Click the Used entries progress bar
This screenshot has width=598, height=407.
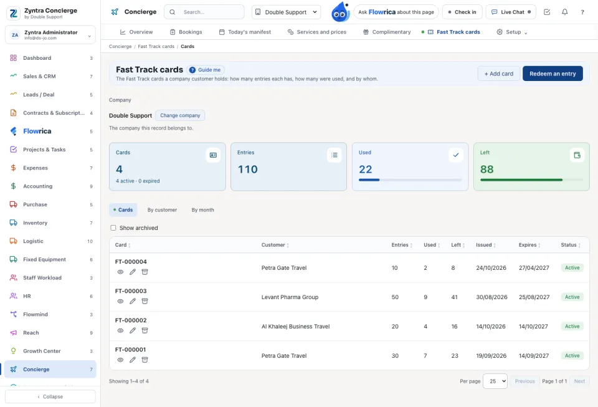click(x=410, y=180)
